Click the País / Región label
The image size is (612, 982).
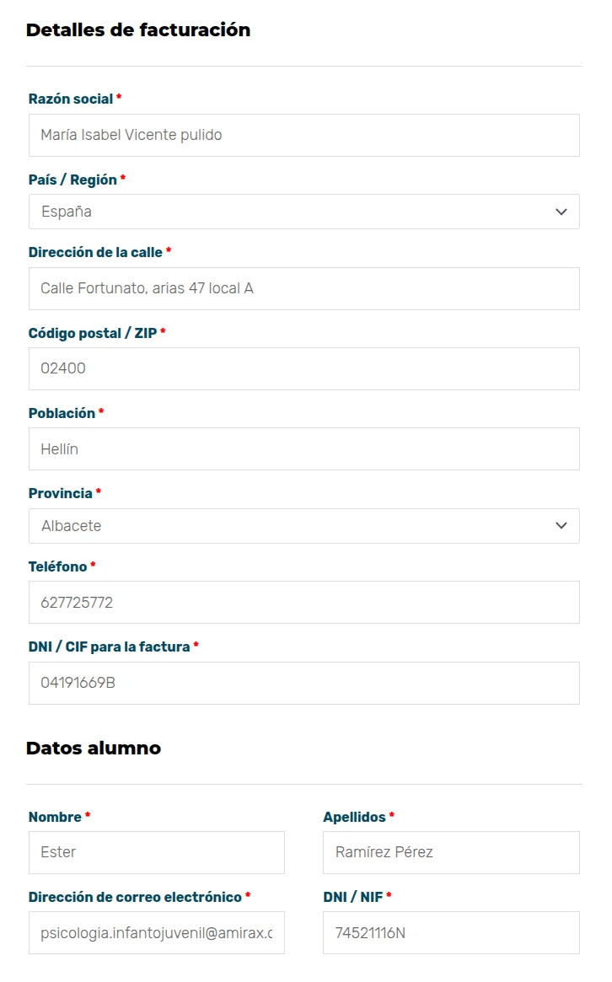click(x=72, y=180)
